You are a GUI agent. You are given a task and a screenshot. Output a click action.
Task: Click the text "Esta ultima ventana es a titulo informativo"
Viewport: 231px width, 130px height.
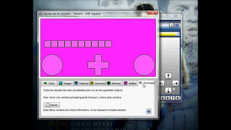(66, 110)
